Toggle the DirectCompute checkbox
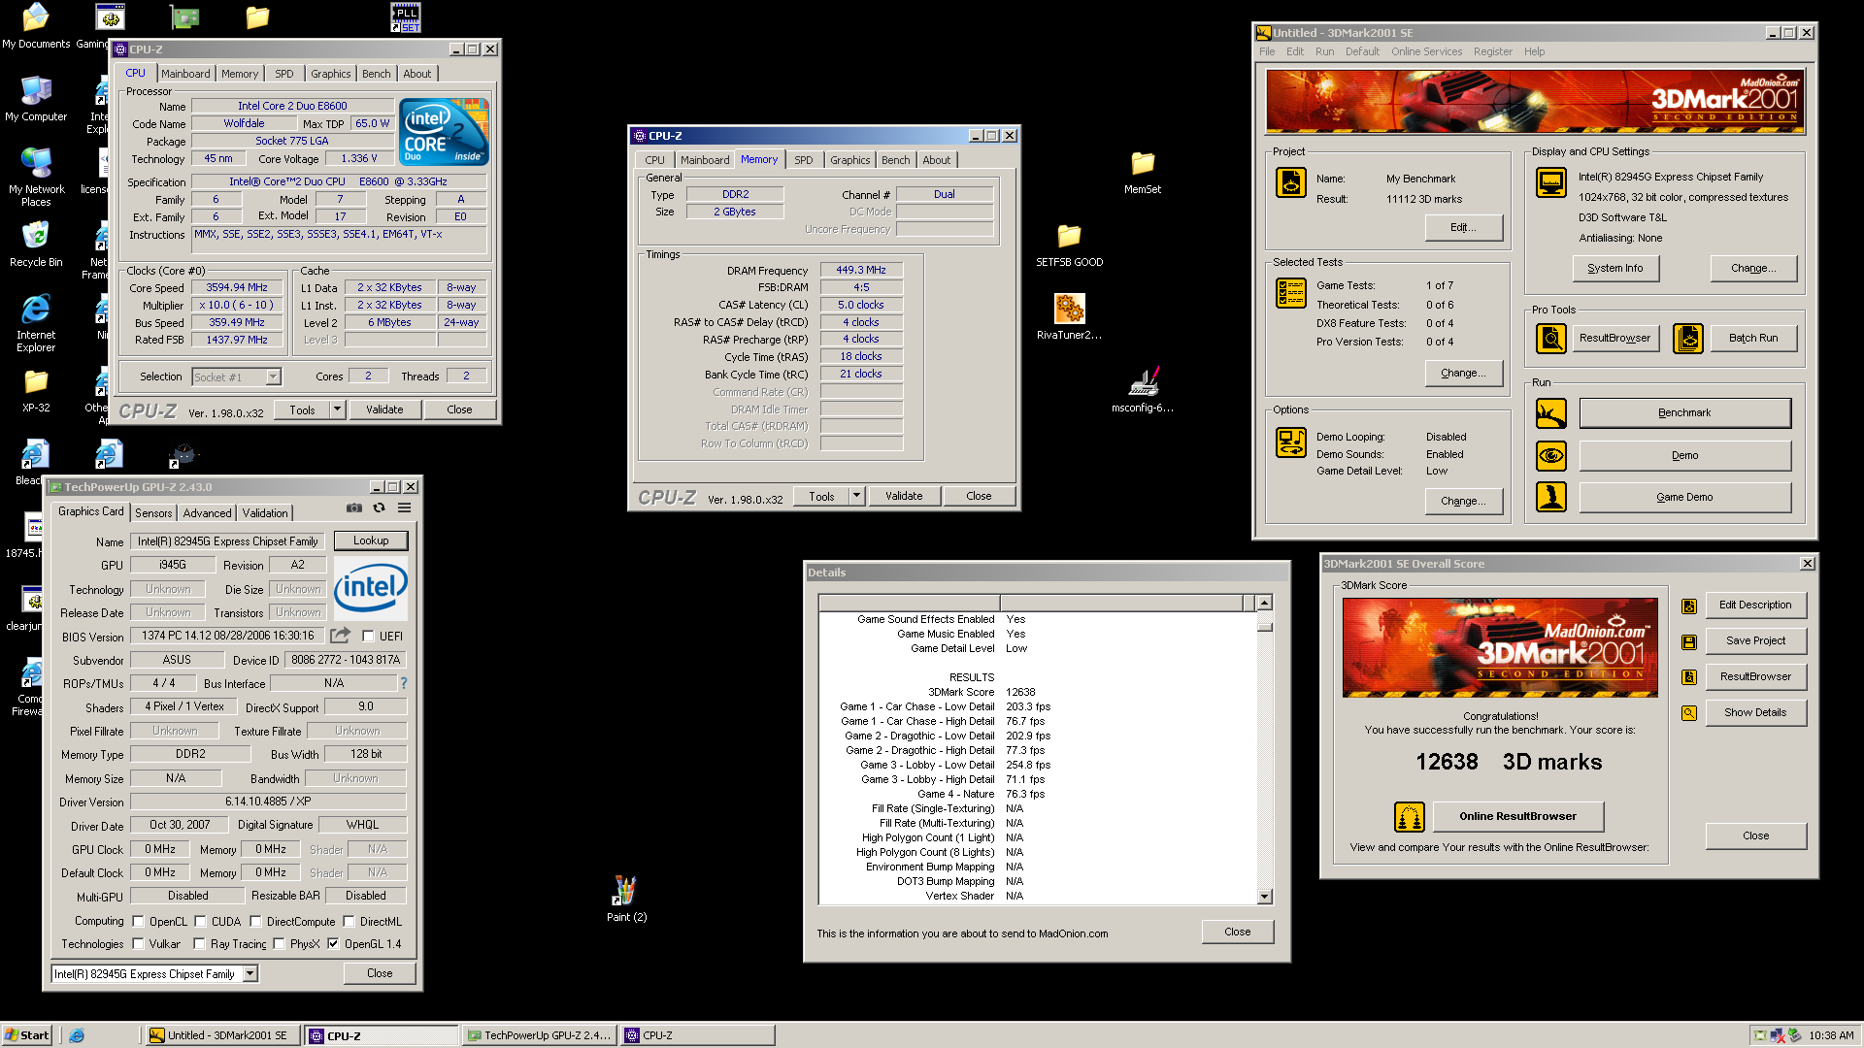 255,922
